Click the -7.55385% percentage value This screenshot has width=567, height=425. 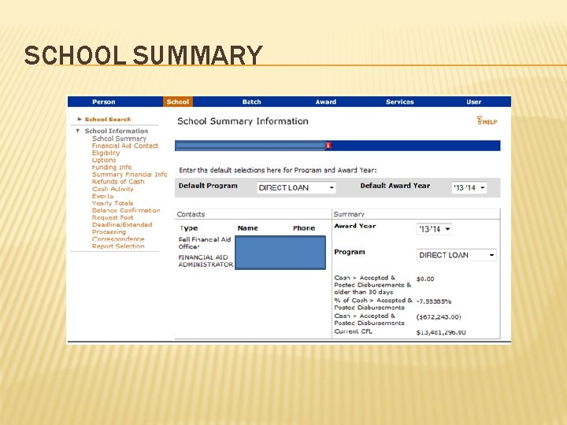point(434,301)
